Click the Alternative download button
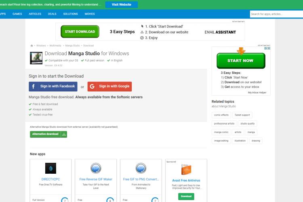This screenshot has width=303, height=202. (48, 134)
